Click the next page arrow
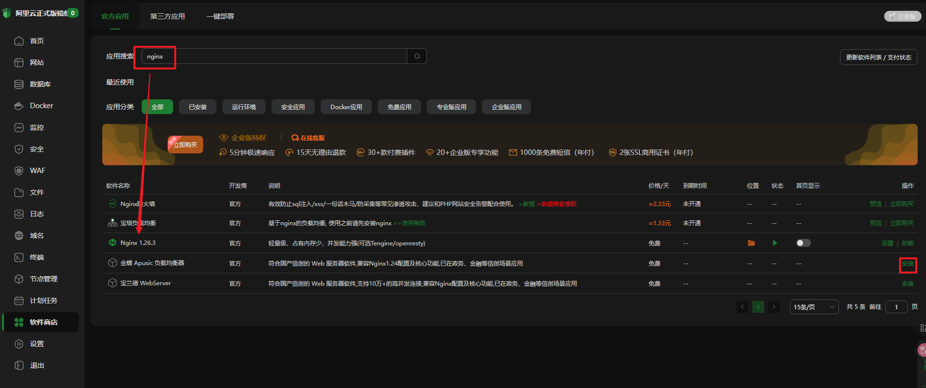 [x=774, y=307]
